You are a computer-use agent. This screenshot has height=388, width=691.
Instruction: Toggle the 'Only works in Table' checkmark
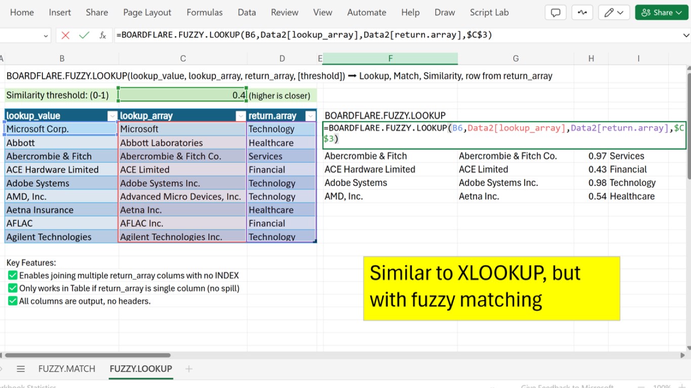click(x=13, y=288)
